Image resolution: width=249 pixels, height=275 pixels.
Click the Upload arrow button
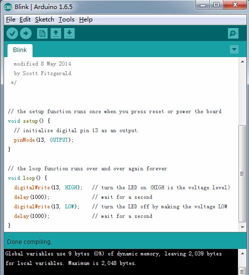[26, 34]
